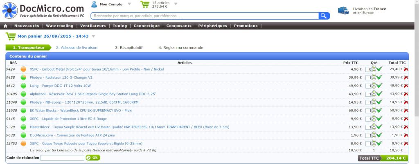Select step 1. Transporteur tab
Viewport: 419px width, 164px height.
[x=29, y=48]
